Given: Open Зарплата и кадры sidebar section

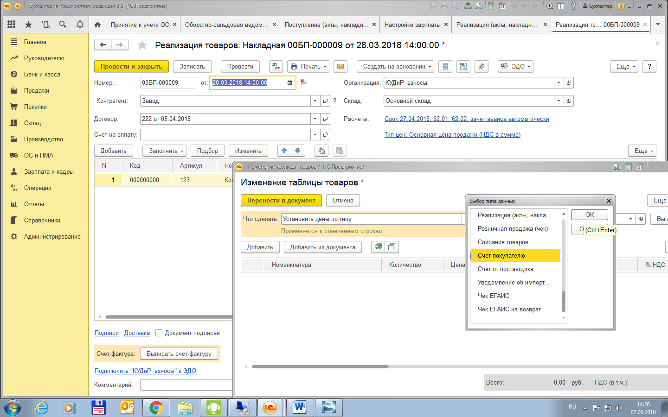Looking at the screenshot, I should point(49,172).
